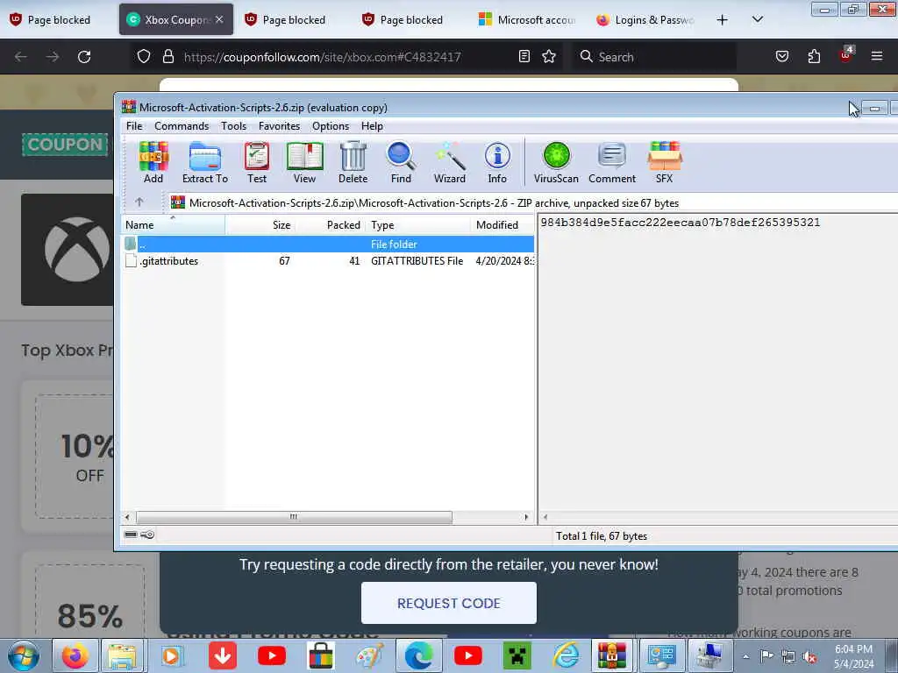
Task: Select the .gitattributes file row
Action: pos(328,261)
